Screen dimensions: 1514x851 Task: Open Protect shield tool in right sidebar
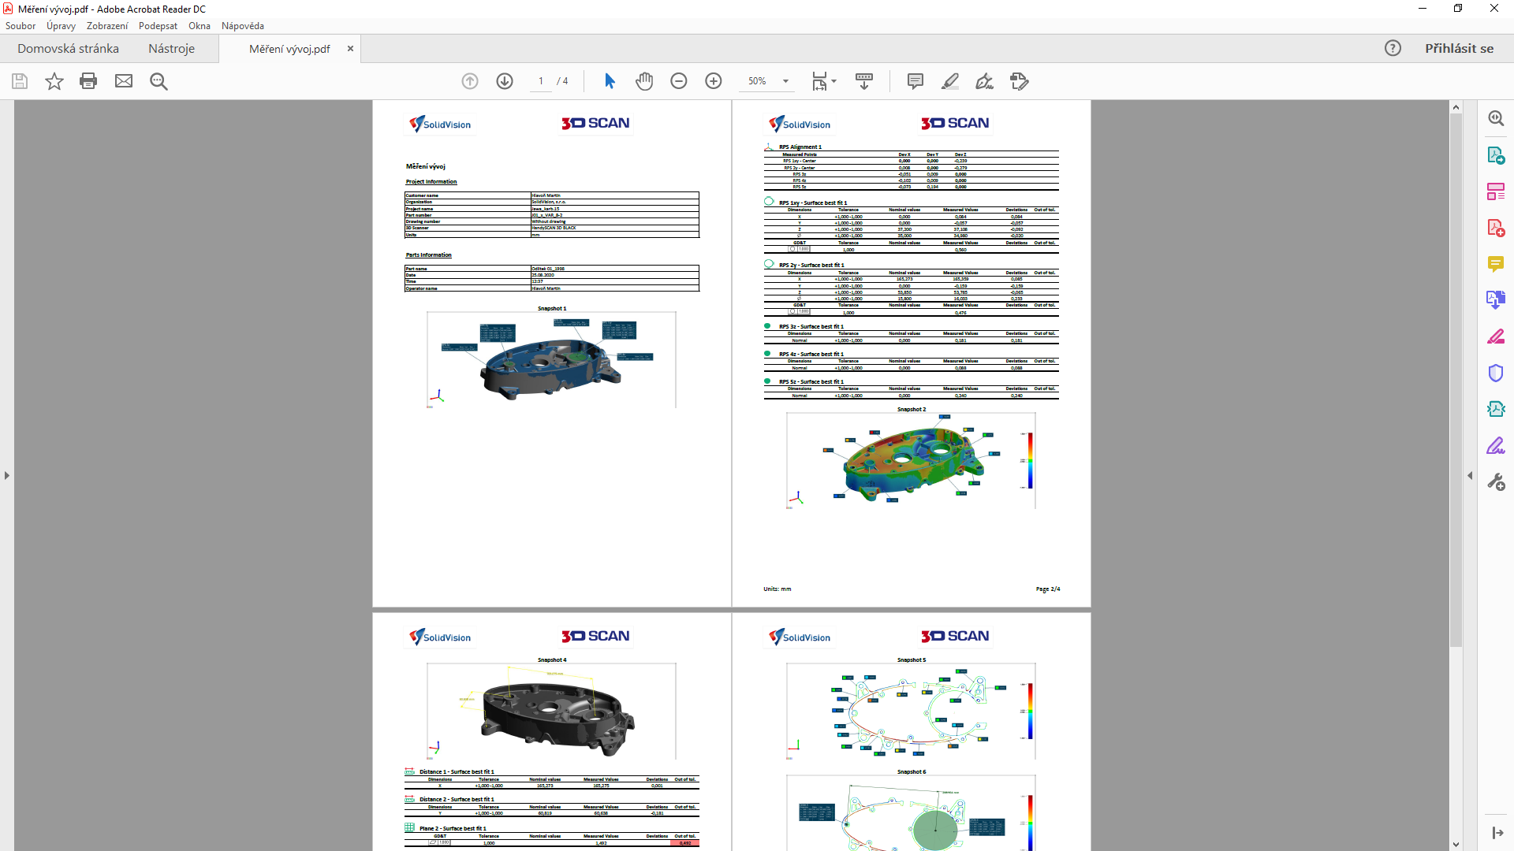coord(1496,373)
